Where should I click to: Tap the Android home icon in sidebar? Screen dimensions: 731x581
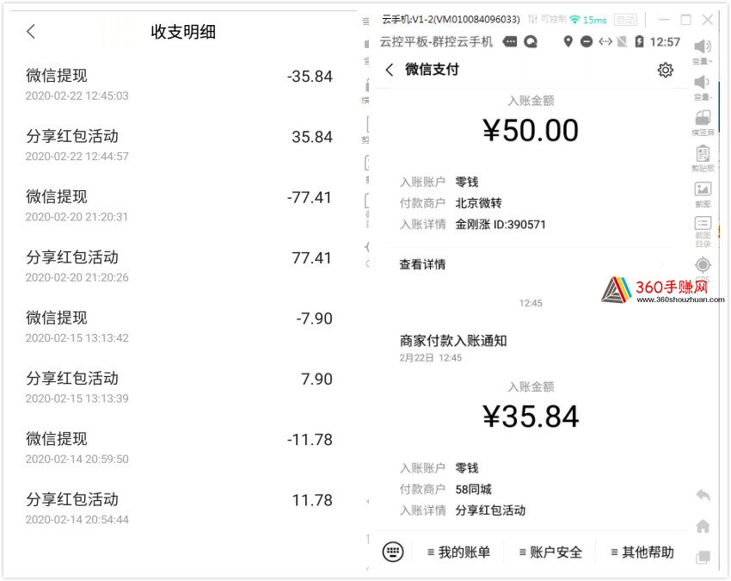(703, 526)
